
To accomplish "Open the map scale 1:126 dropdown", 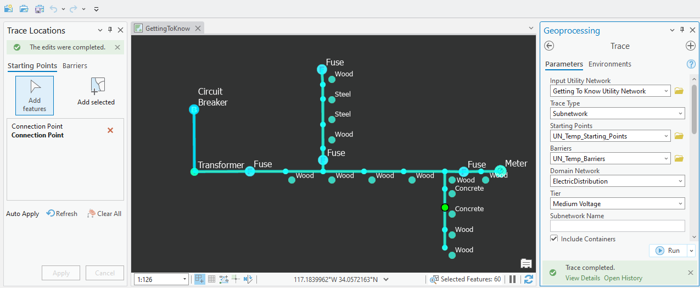I will (x=184, y=279).
